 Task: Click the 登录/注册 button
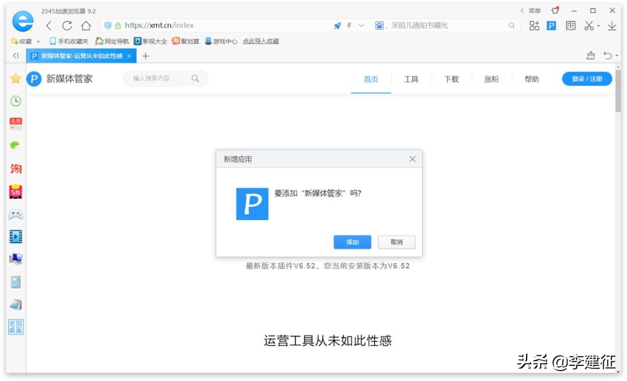point(587,78)
